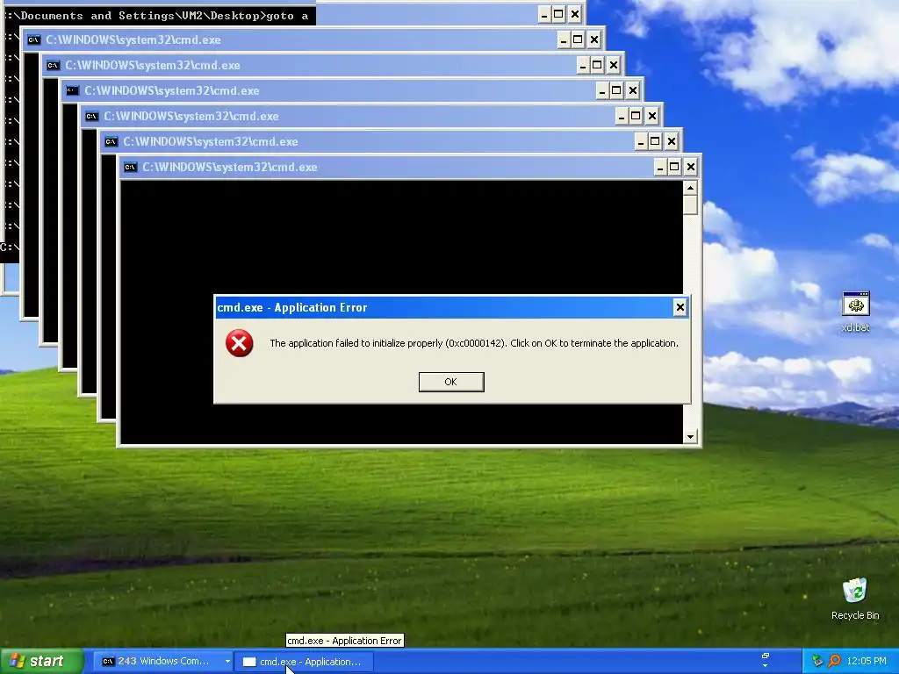The width and height of the screenshot is (899, 674).
Task: Click the frontmost cmd window's title text
Action: [230, 168]
